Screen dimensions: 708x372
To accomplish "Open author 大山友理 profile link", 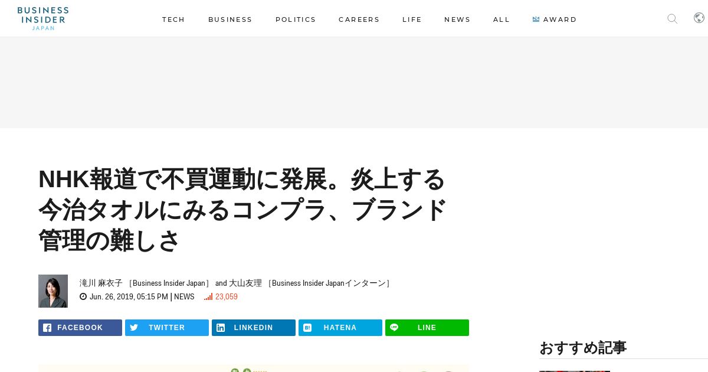I will pyautogui.click(x=245, y=283).
